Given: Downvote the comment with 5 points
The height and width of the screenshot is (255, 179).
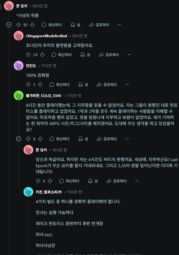Looking at the screenshot, I should pyautogui.click(x=40, y=84).
